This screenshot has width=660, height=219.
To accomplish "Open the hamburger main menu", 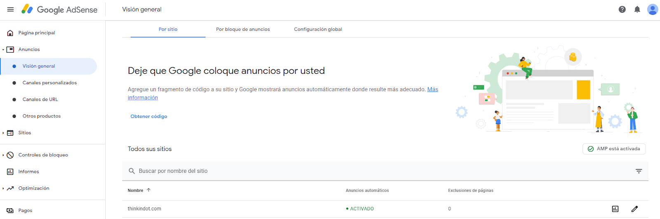I will (x=11, y=9).
